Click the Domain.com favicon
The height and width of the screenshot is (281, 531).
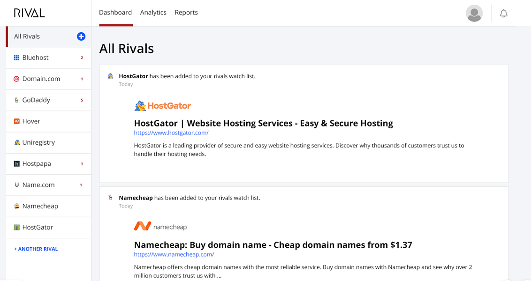16,79
